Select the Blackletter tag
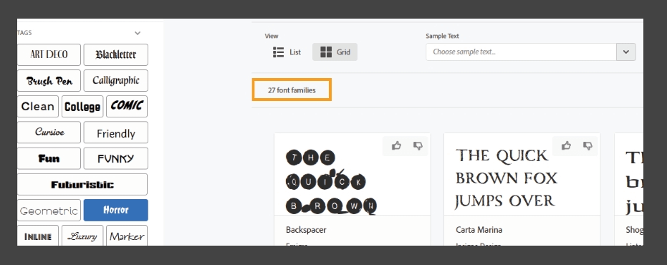 pyautogui.click(x=116, y=55)
